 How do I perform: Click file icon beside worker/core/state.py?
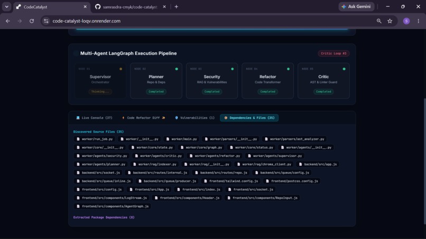point(133,147)
